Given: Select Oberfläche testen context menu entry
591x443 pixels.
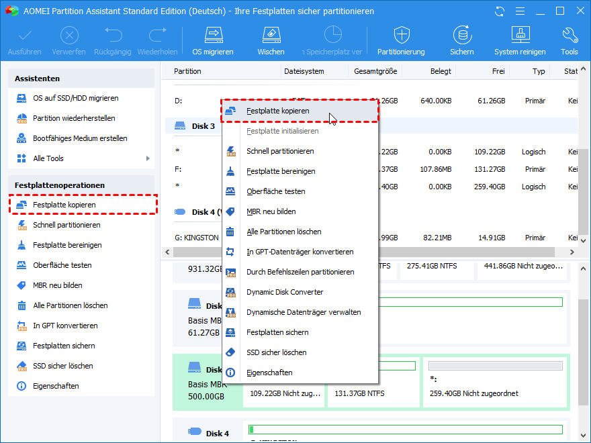Looking at the screenshot, I should pos(300,191).
